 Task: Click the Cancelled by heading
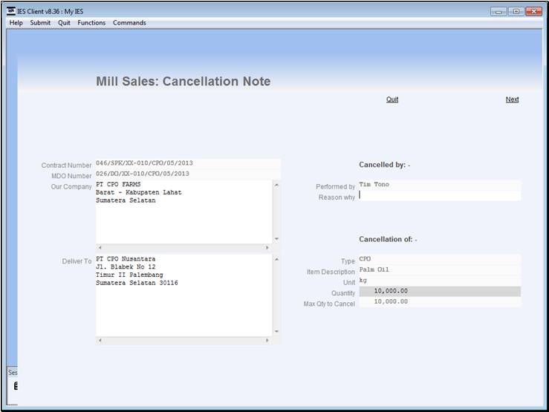click(x=384, y=165)
